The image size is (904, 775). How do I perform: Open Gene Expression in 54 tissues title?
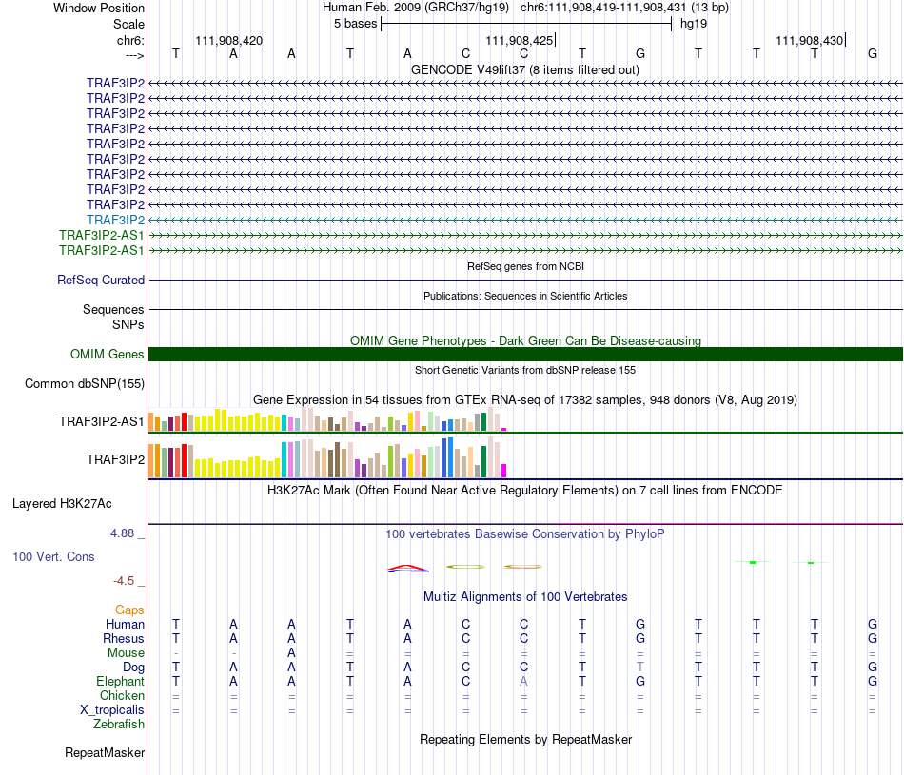[x=525, y=400]
